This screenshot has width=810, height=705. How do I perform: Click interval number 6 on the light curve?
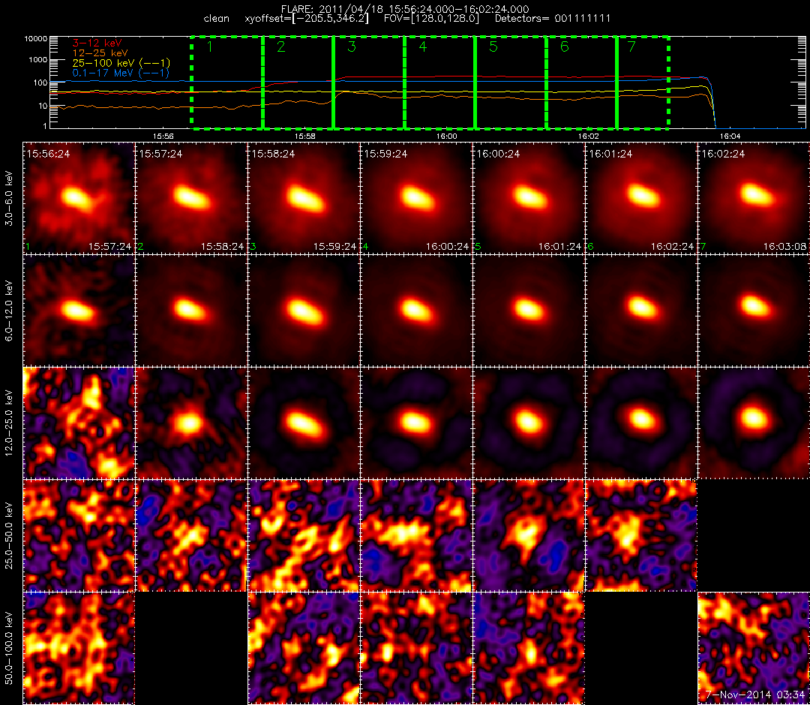click(x=565, y=47)
